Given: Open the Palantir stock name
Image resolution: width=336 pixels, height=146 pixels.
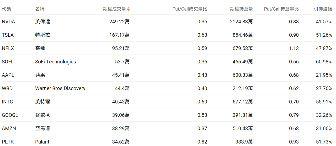Looking at the screenshot, I should click(x=44, y=142).
